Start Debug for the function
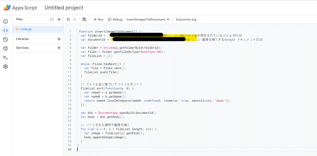Screen dimensions: 317x156 [115, 19]
